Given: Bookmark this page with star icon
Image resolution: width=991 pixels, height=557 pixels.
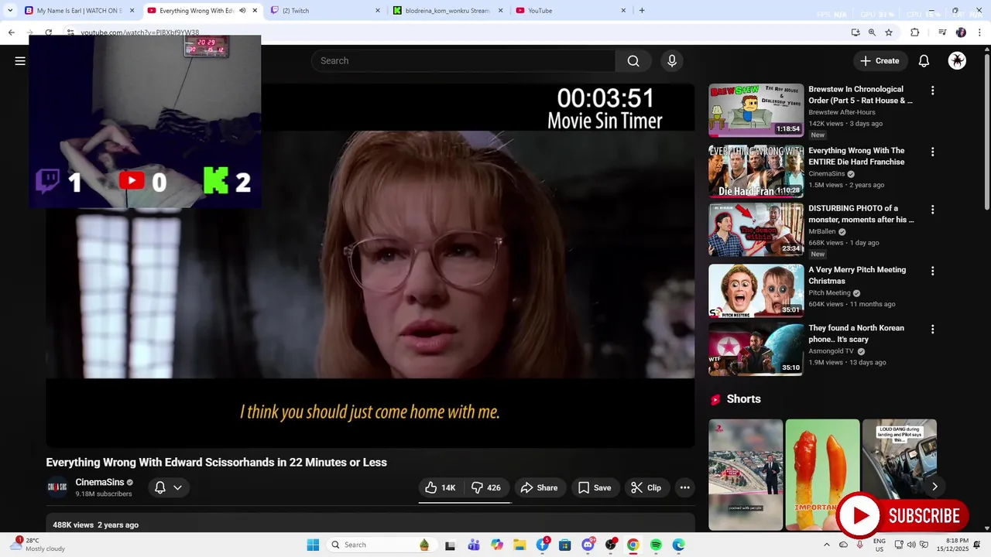Looking at the screenshot, I should click(889, 32).
